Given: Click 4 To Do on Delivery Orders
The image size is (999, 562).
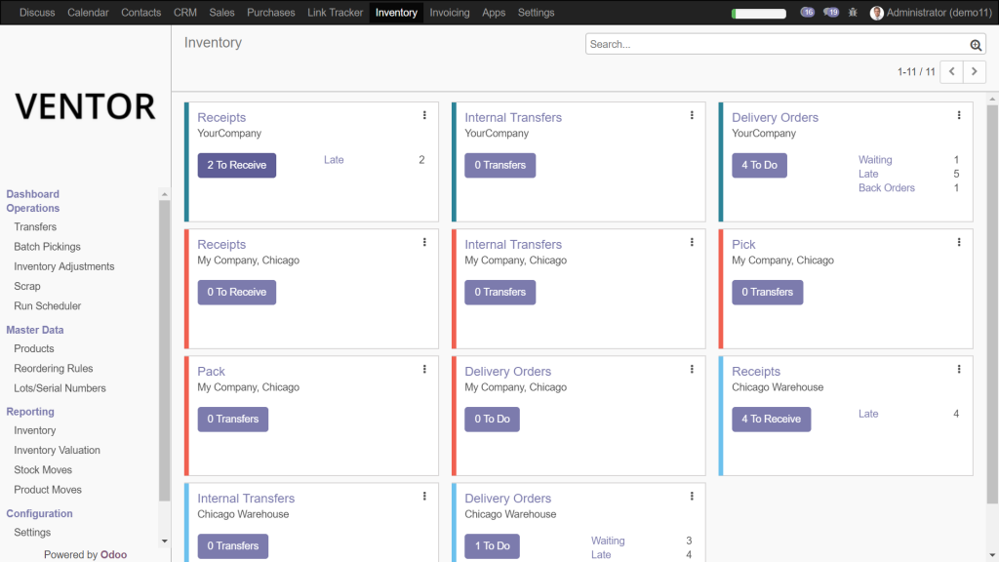Looking at the screenshot, I should (x=759, y=166).
